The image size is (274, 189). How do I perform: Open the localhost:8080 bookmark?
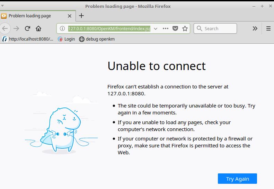click(x=28, y=39)
